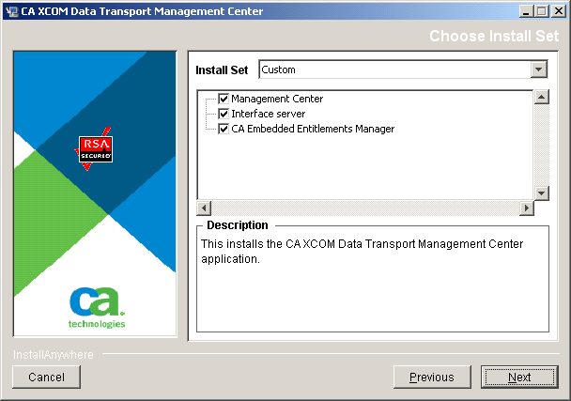Image resolution: width=571 pixels, height=401 pixels.
Task: Click the RSA Secured logo
Action: click(96, 149)
